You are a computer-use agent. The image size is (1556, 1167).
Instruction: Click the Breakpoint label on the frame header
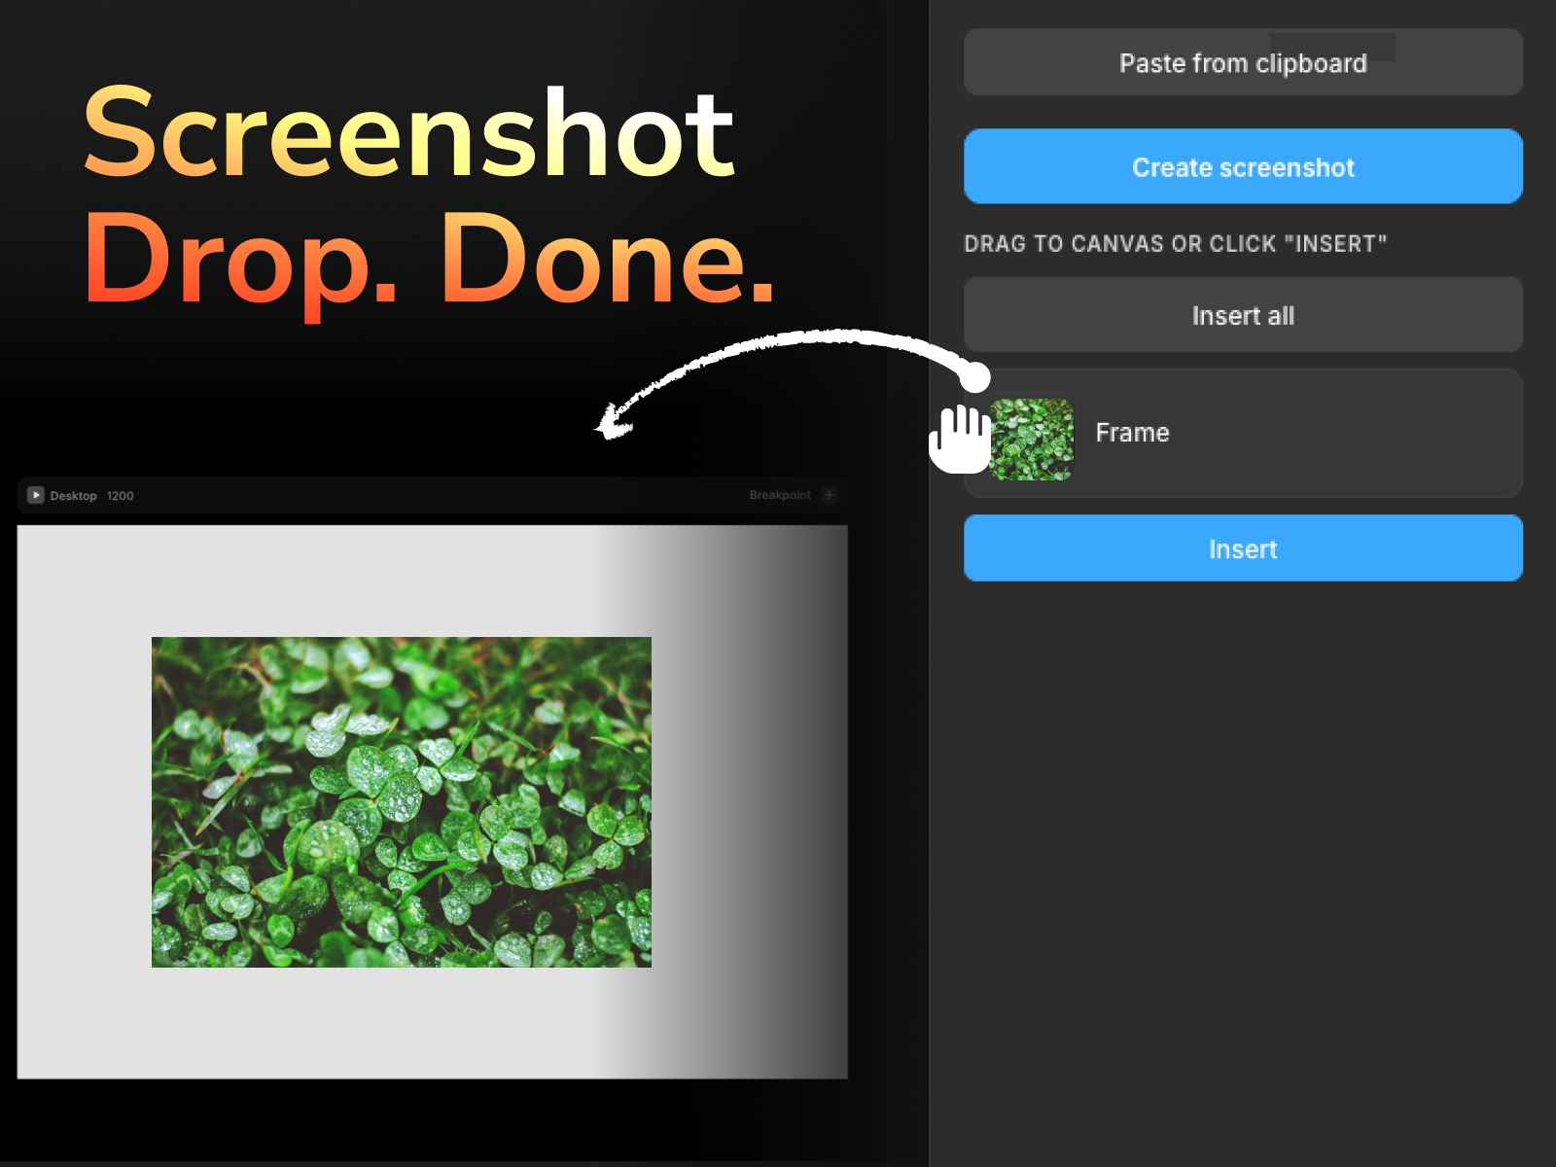[778, 495]
